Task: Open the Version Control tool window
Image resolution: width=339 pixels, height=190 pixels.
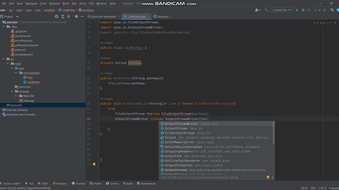Action: point(10,184)
